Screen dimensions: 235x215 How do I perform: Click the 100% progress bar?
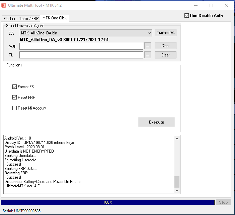108,202
